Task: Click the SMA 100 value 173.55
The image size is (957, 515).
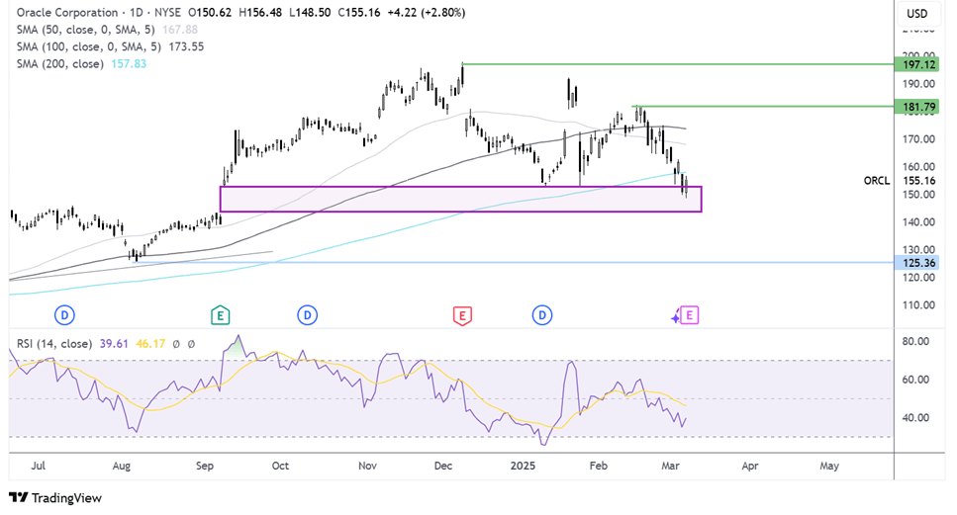Action: tap(186, 46)
